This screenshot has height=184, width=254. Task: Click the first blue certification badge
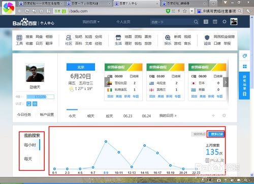coord(29,104)
